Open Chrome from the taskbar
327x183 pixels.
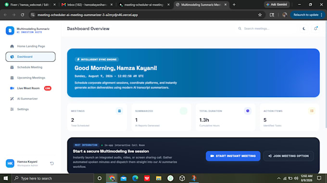coord(112,178)
